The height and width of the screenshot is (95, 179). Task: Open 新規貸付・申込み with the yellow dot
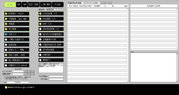17,14
